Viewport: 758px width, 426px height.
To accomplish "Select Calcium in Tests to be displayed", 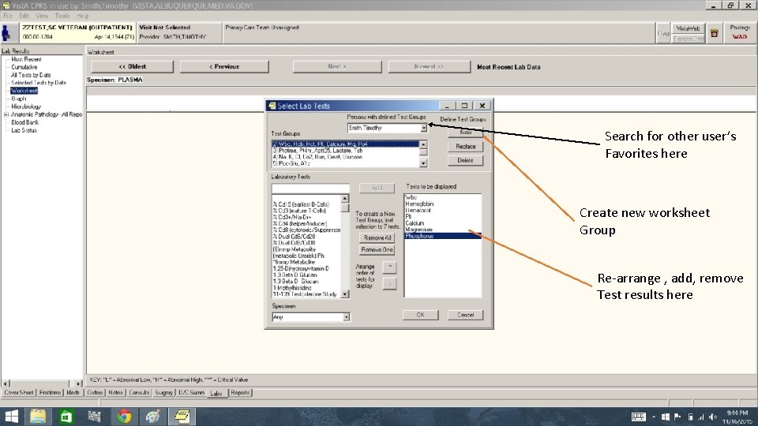I will click(x=442, y=223).
